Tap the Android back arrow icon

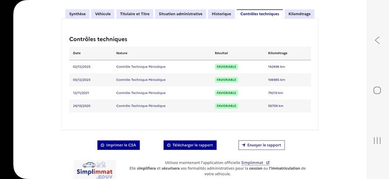point(377,40)
